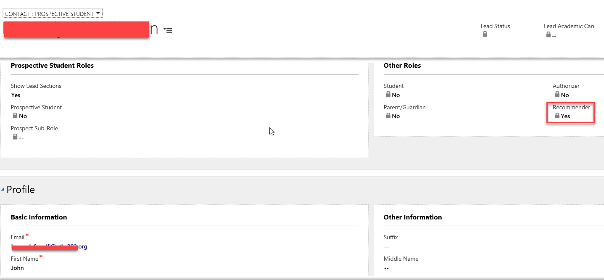
Task: Click the Lead Status header field
Action: coord(495,26)
